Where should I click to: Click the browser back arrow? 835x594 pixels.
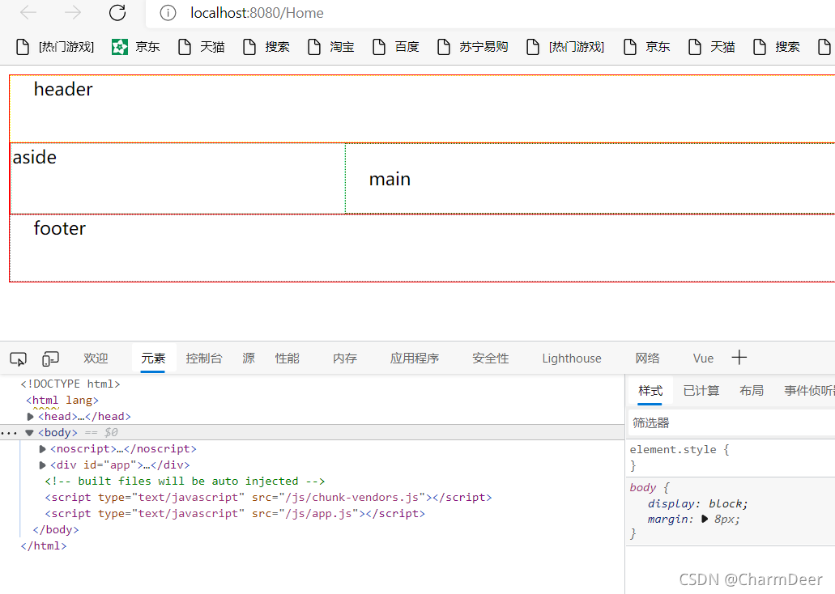click(28, 13)
